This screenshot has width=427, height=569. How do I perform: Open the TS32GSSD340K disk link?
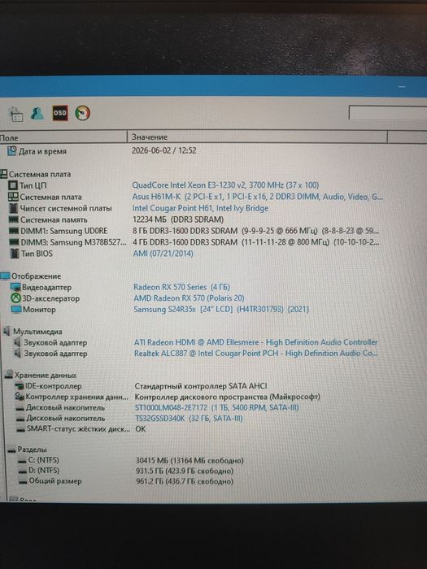[189, 419]
